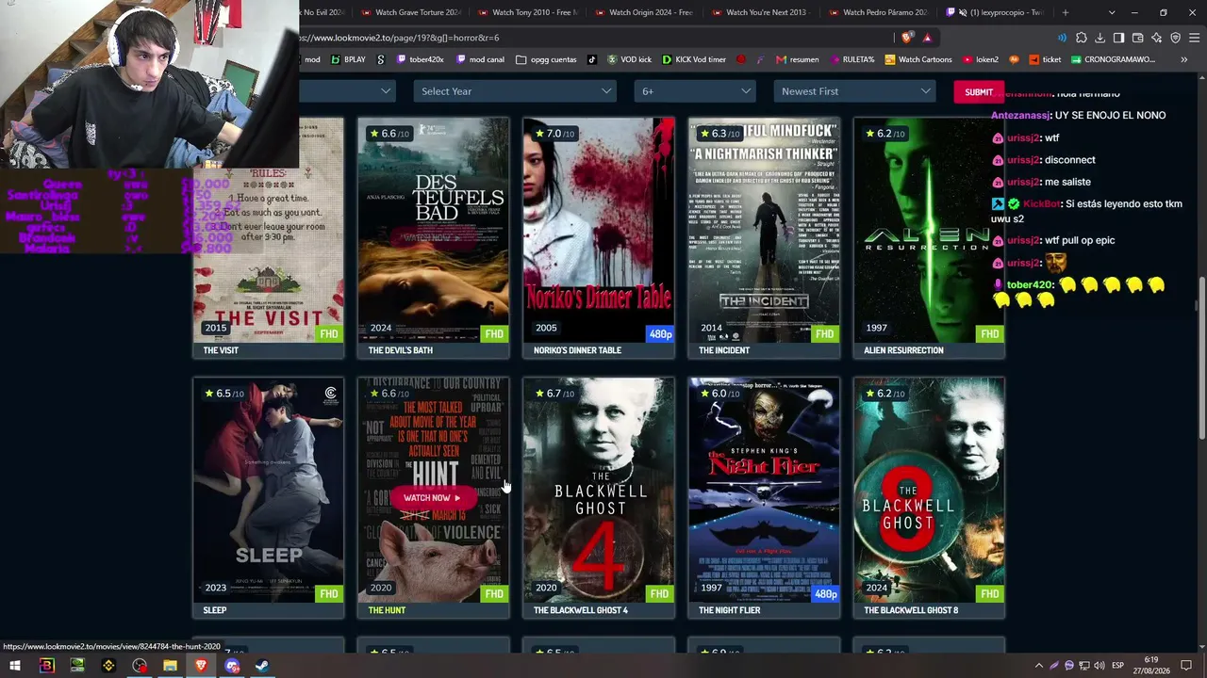Expand the 6+ rating dropdown
Viewport: 1207px width, 678px height.
(x=695, y=91)
